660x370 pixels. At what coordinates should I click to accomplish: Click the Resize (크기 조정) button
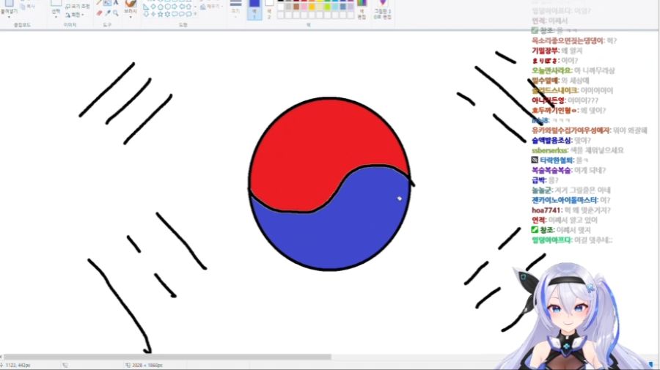78,7
